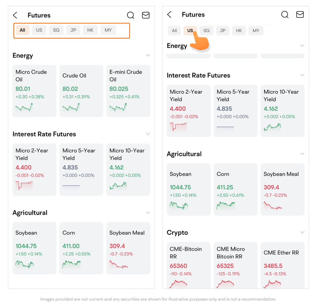The width and height of the screenshot is (317, 308).
Task: Tap the back arrow on right Futures screen
Action: click(169, 15)
